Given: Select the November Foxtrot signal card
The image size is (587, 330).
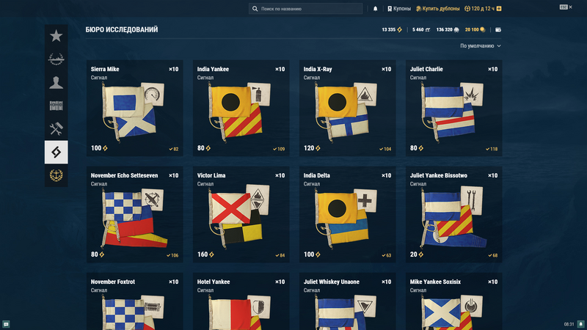Looking at the screenshot, I should click(x=135, y=301).
